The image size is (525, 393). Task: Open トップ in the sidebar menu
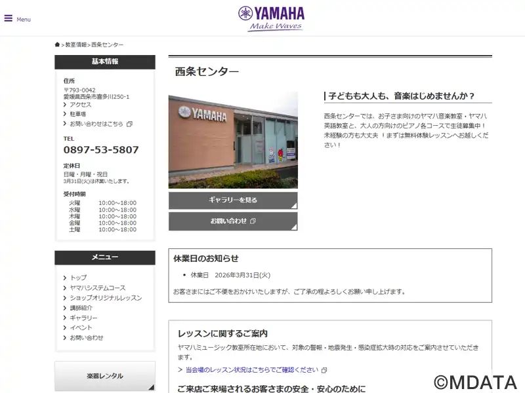click(78, 278)
